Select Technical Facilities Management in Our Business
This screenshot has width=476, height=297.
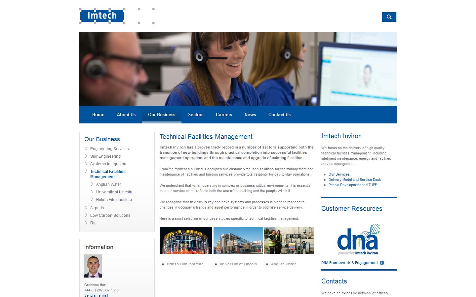[x=108, y=174]
